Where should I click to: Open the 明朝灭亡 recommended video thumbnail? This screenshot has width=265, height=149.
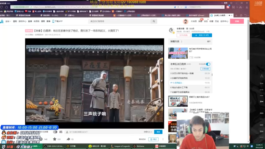tap(178, 101)
